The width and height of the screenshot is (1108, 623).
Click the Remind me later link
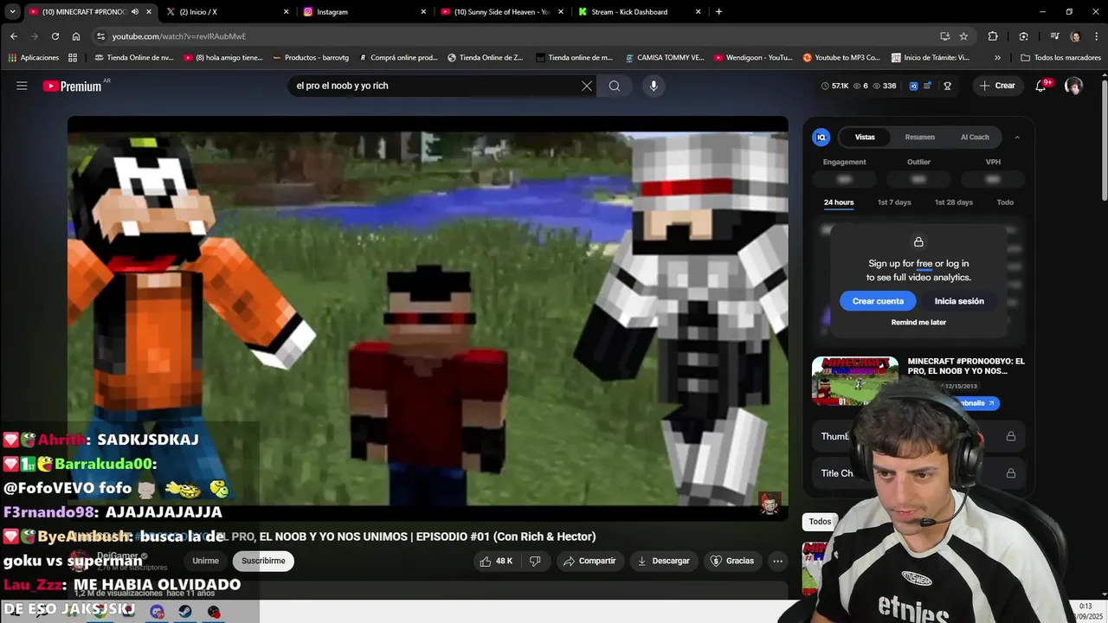click(918, 323)
